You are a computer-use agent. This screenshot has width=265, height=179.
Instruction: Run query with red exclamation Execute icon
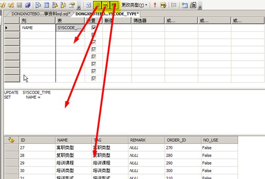[x=155, y=5]
